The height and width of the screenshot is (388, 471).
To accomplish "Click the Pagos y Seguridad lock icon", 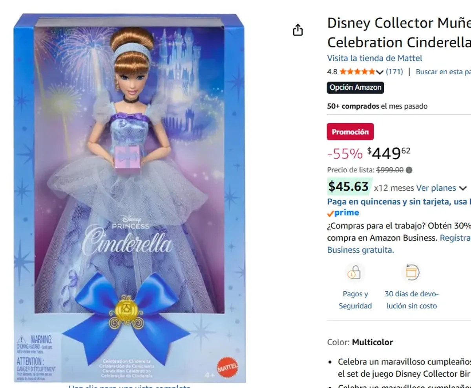I will [354, 272].
